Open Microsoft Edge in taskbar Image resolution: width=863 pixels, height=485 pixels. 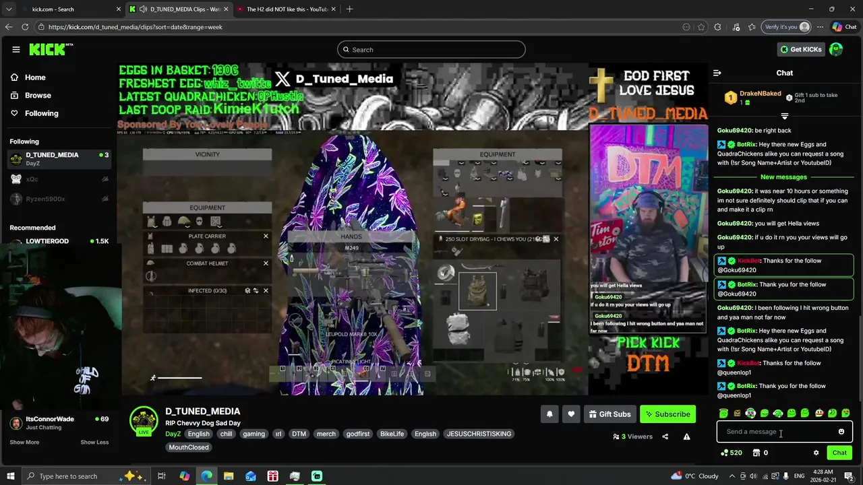206,476
